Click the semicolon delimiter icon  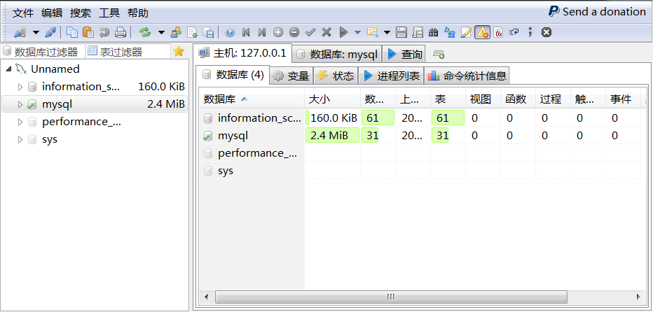[530, 32]
